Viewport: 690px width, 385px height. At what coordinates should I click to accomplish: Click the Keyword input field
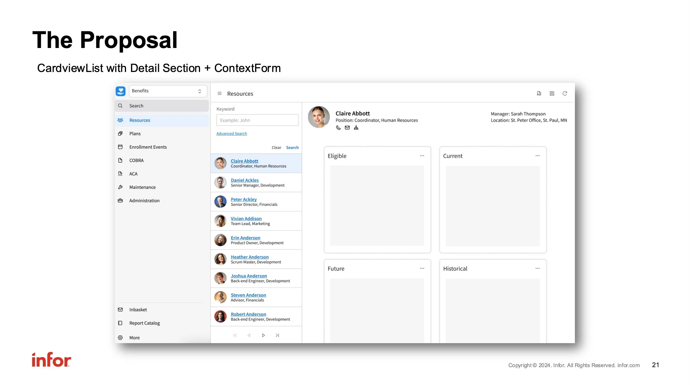coord(257,120)
